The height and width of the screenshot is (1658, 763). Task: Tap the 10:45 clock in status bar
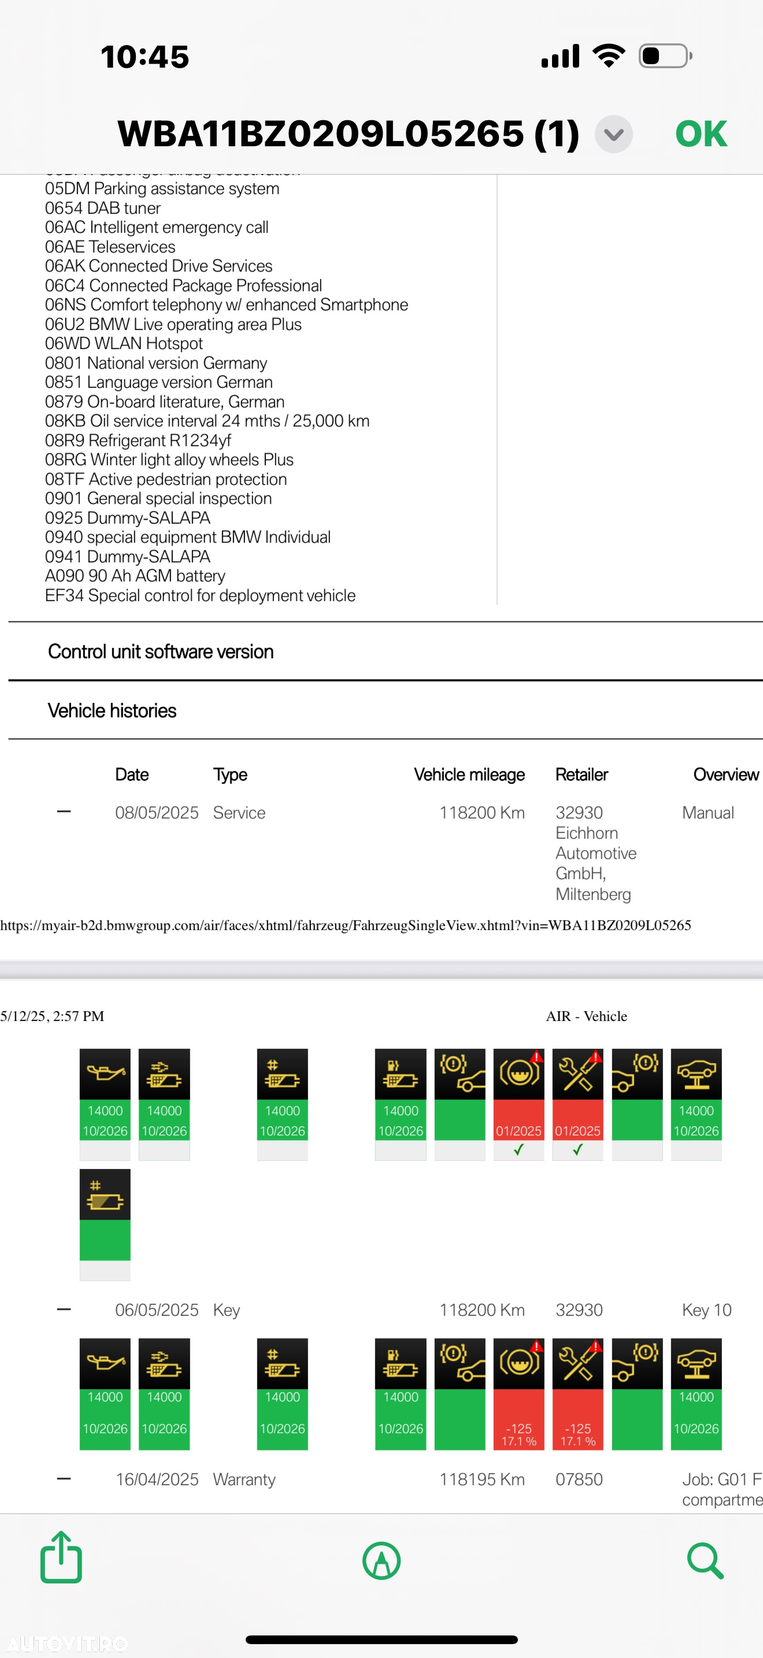pyautogui.click(x=145, y=57)
